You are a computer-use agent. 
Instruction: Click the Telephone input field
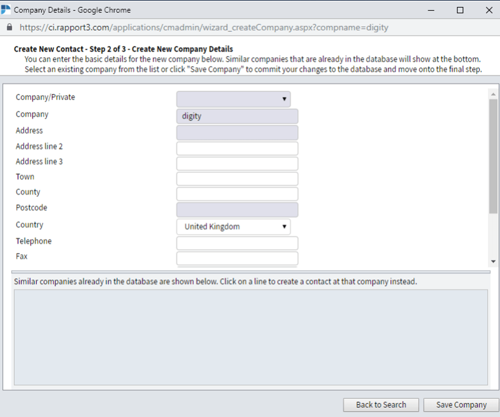[x=237, y=243]
